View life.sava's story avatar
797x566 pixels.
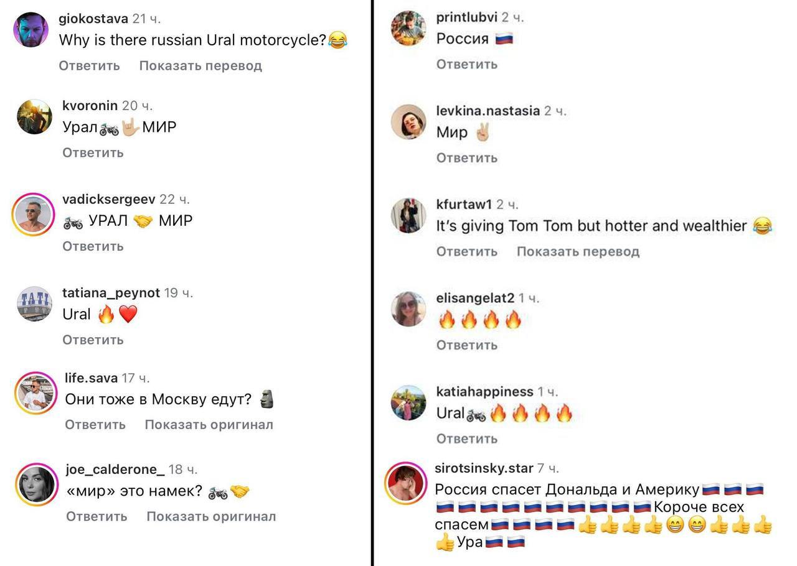(x=36, y=393)
